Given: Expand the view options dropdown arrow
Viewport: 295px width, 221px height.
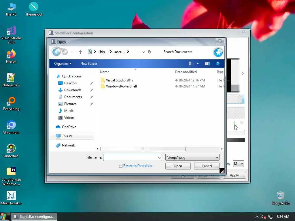Looking at the screenshot, I should pos(198,64).
